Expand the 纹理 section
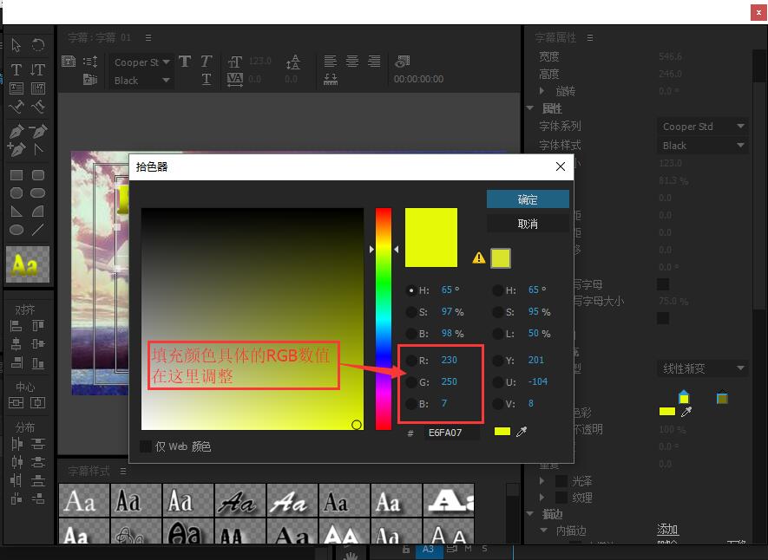Screen dimensions: 768x560 point(542,498)
